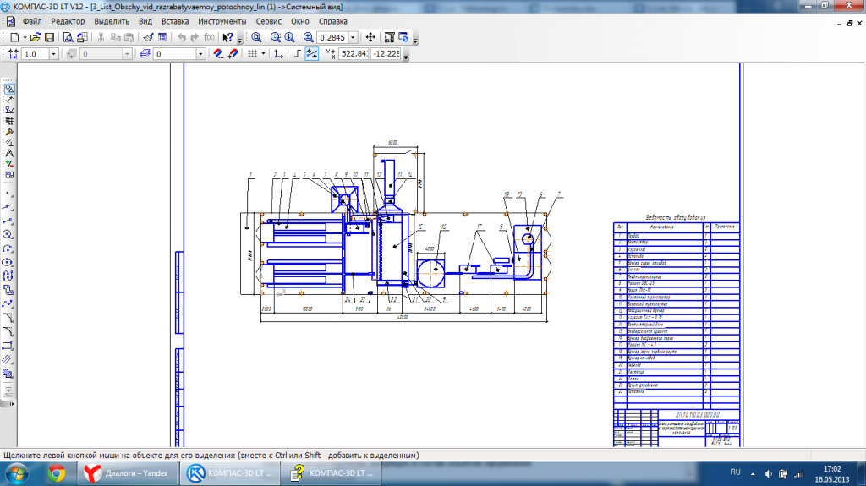
Task: Open the Windows Start menu
Action: (17, 474)
